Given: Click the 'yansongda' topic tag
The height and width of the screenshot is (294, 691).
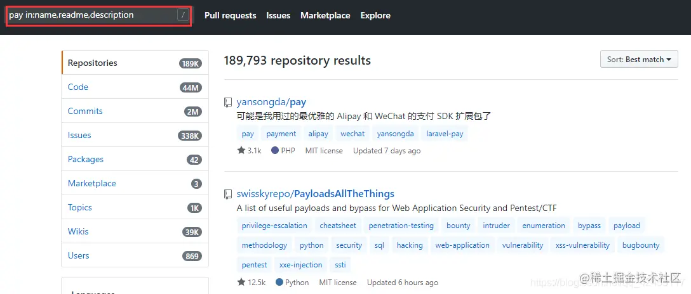Looking at the screenshot, I should (x=395, y=134).
